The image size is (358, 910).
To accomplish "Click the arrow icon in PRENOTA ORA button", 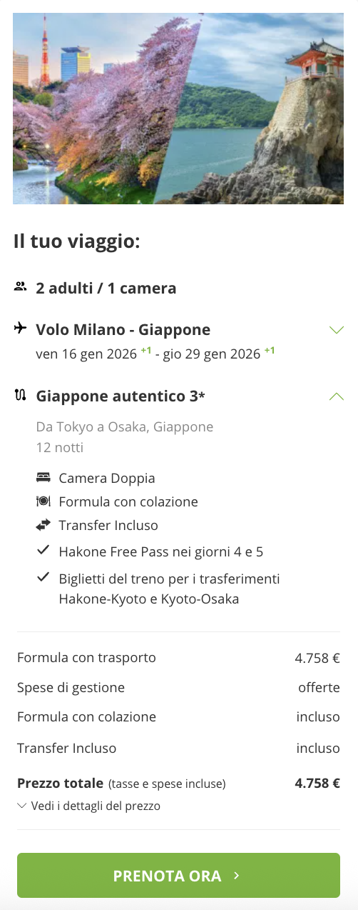I will 236,875.
